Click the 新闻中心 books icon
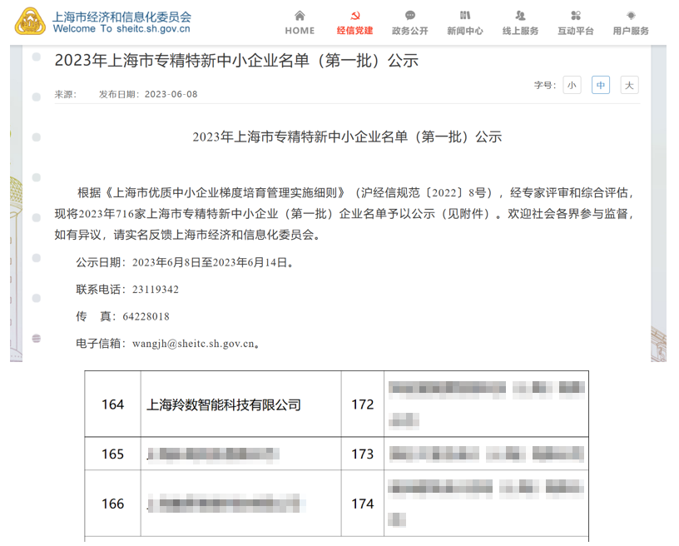 [465, 14]
